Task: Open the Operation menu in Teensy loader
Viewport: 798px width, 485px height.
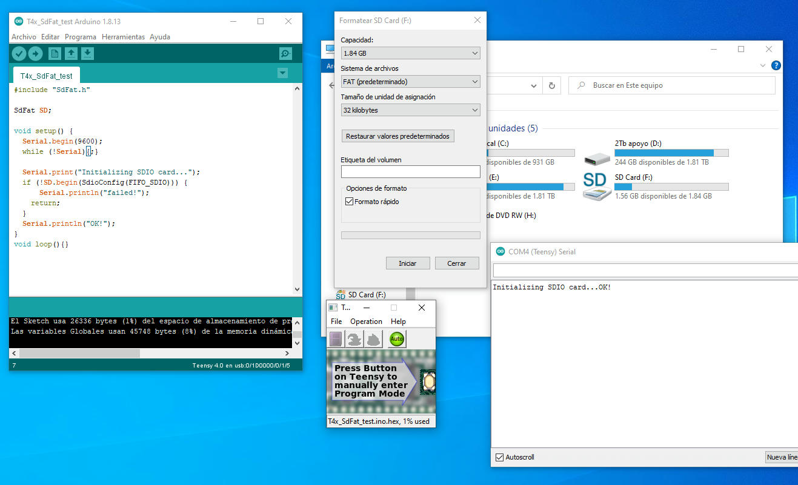Action: [x=366, y=322]
